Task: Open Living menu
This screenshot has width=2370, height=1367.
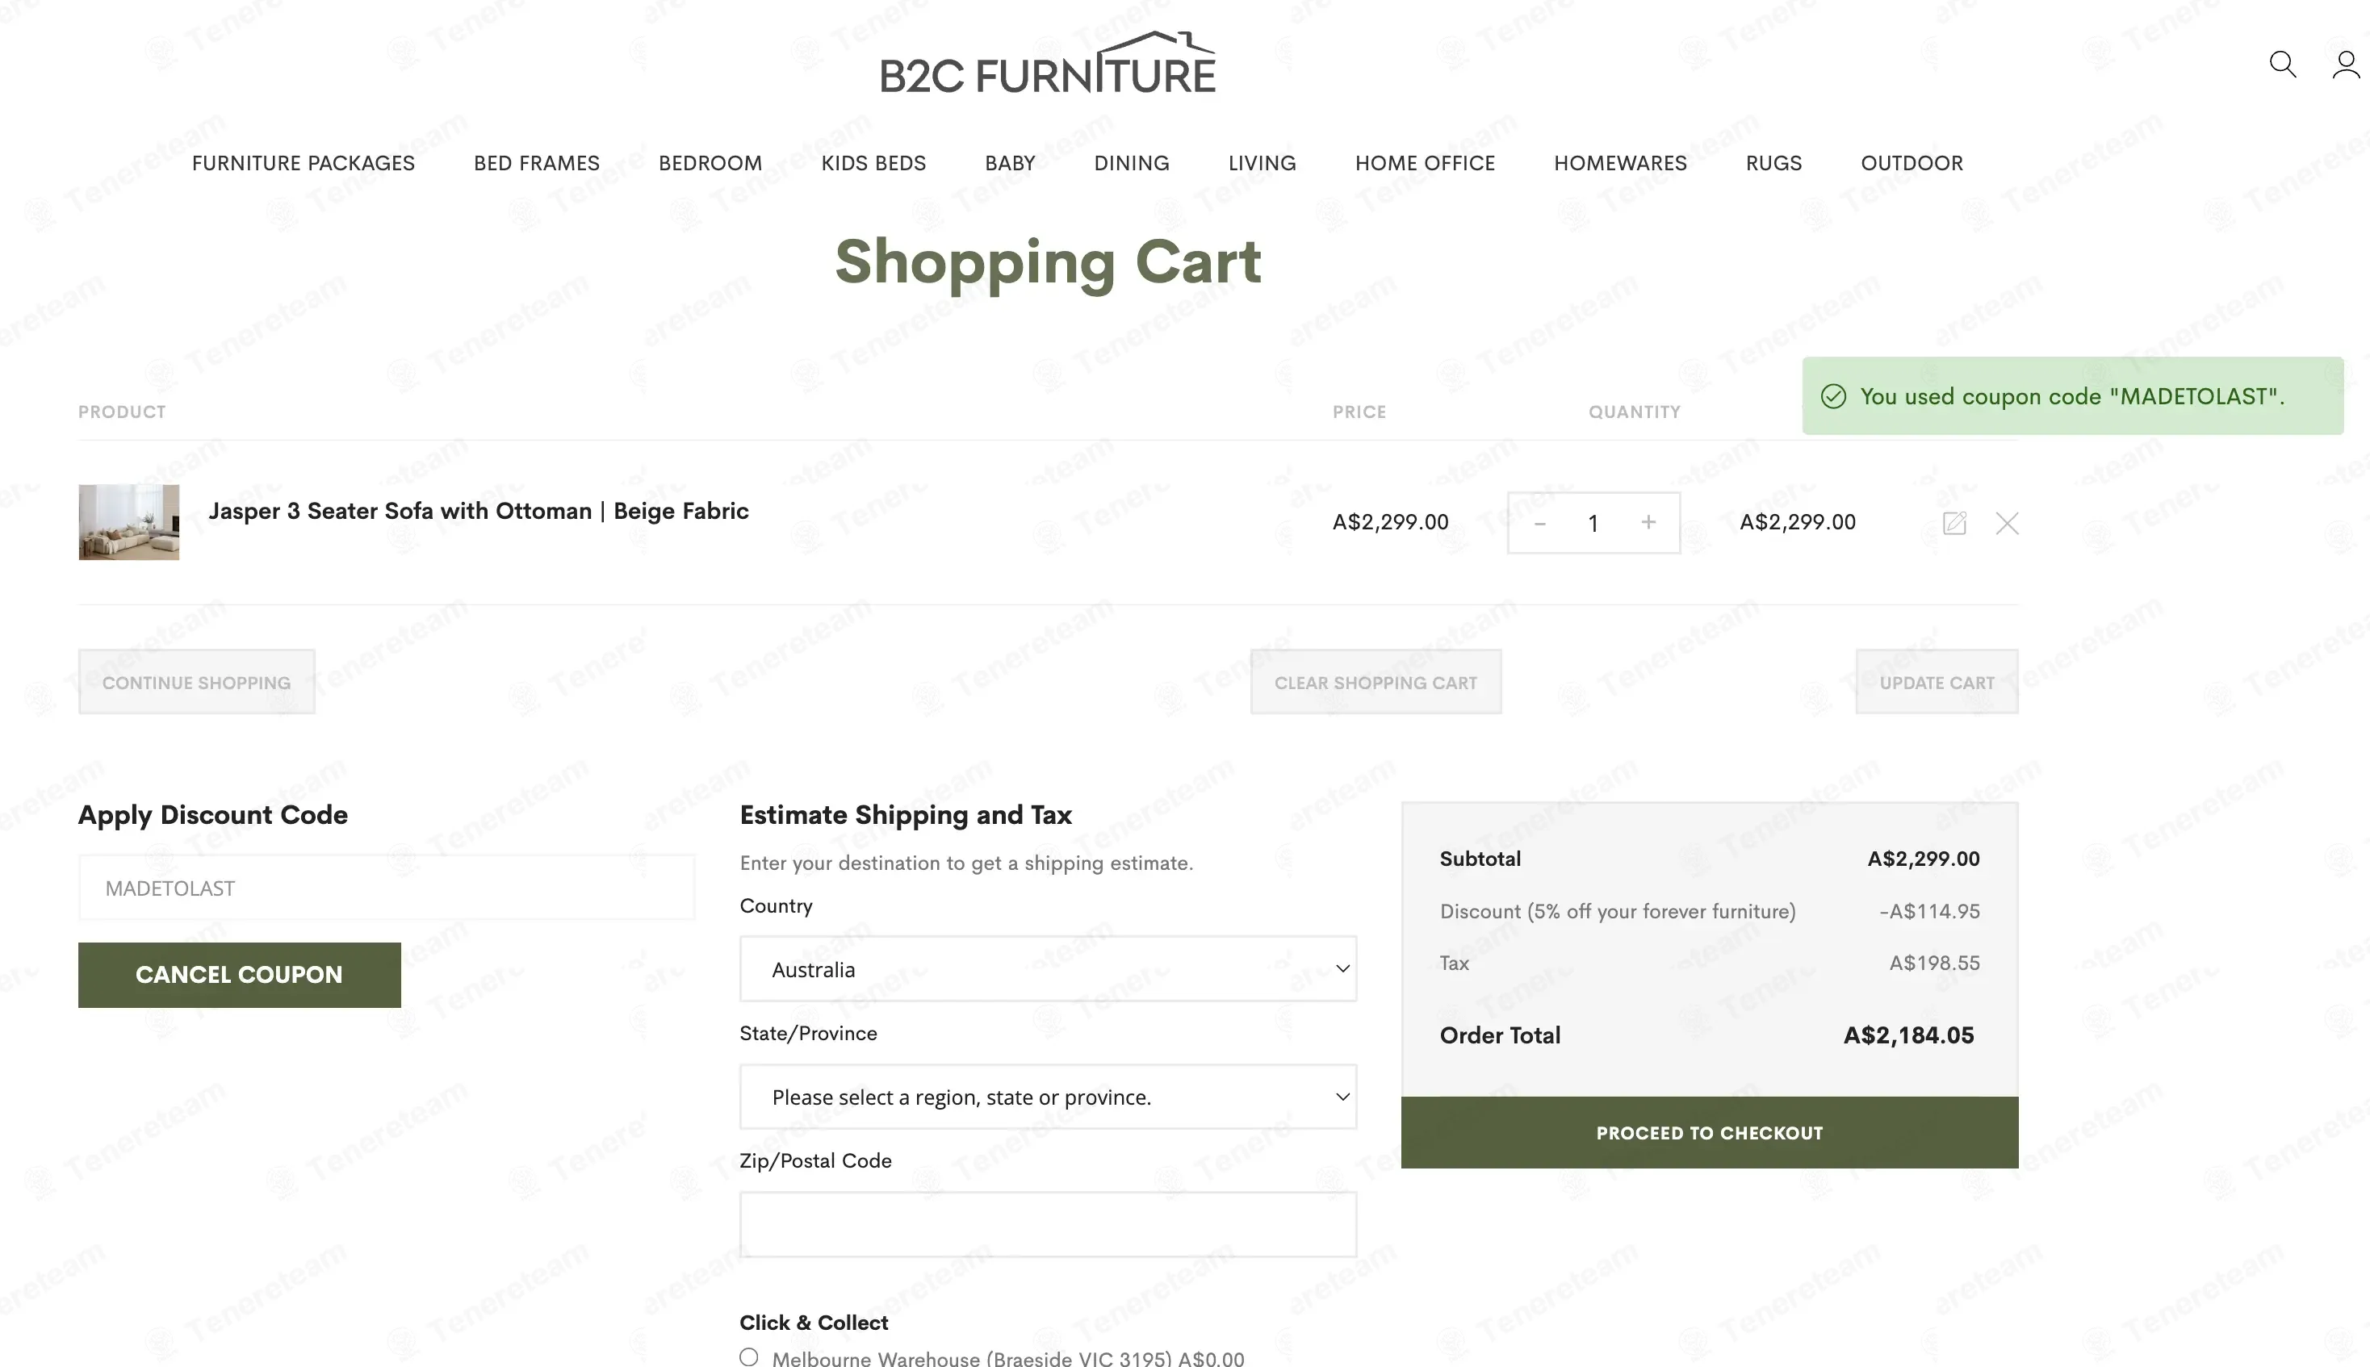Action: (1262, 163)
